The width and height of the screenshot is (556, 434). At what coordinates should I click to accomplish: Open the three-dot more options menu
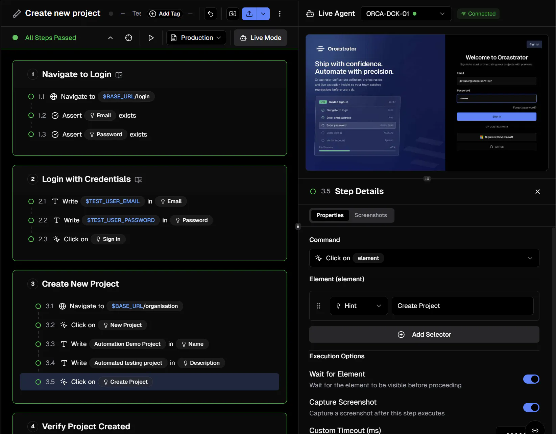(x=280, y=14)
